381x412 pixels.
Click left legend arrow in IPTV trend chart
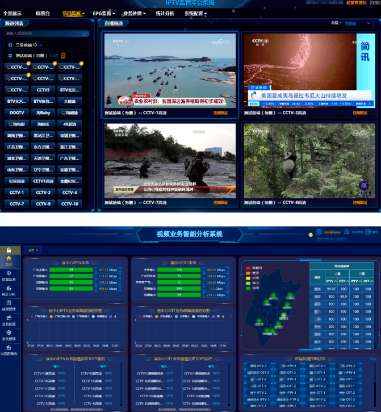click(115, 317)
